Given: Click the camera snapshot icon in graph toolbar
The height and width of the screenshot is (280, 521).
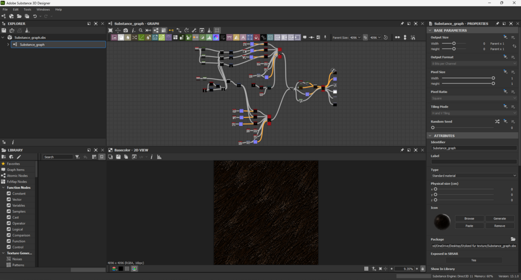Looking at the screenshot, I should [x=125, y=30].
